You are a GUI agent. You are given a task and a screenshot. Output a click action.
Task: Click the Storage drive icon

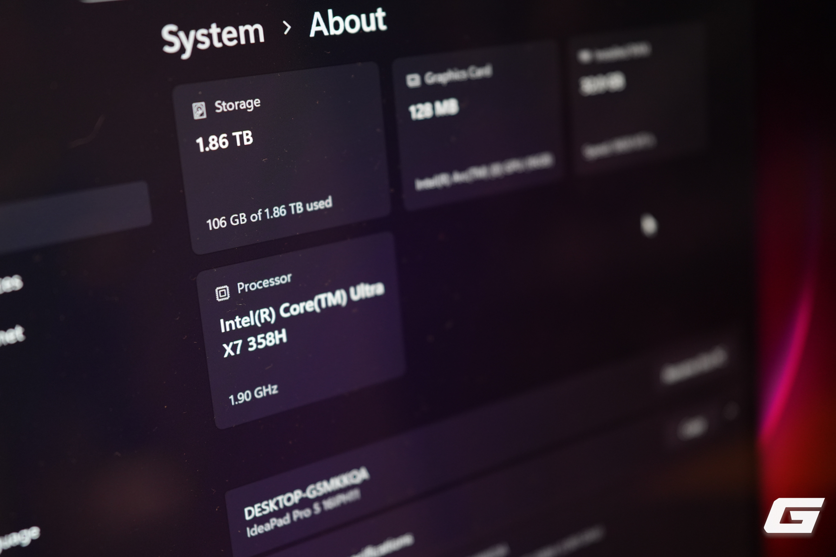pos(199,110)
